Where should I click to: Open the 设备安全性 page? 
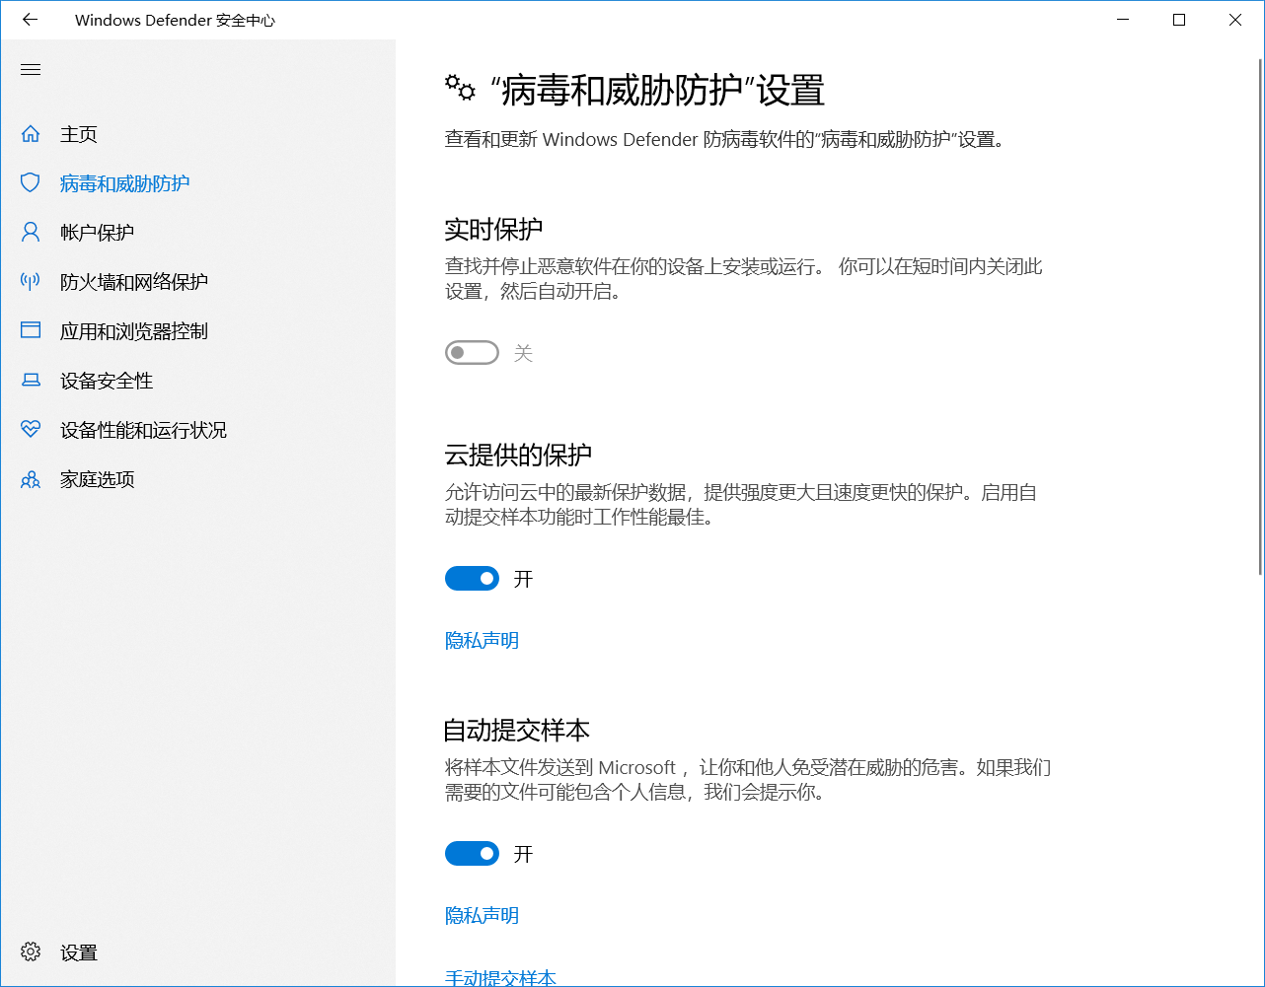pos(107,381)
